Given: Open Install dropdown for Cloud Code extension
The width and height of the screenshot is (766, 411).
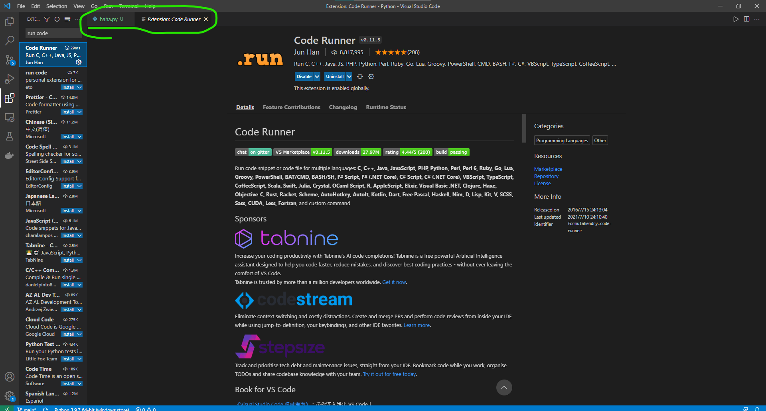Looking at the screenshot, I should click(79, 334).
